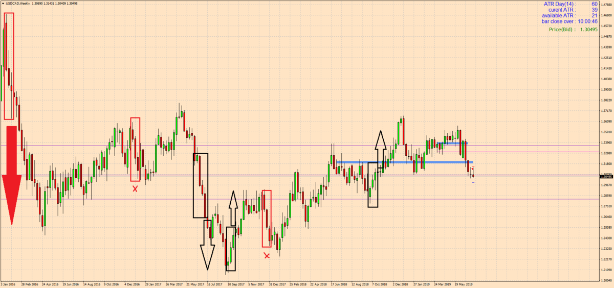Click the 27 Jan 2019 date label

coord(421,284)
